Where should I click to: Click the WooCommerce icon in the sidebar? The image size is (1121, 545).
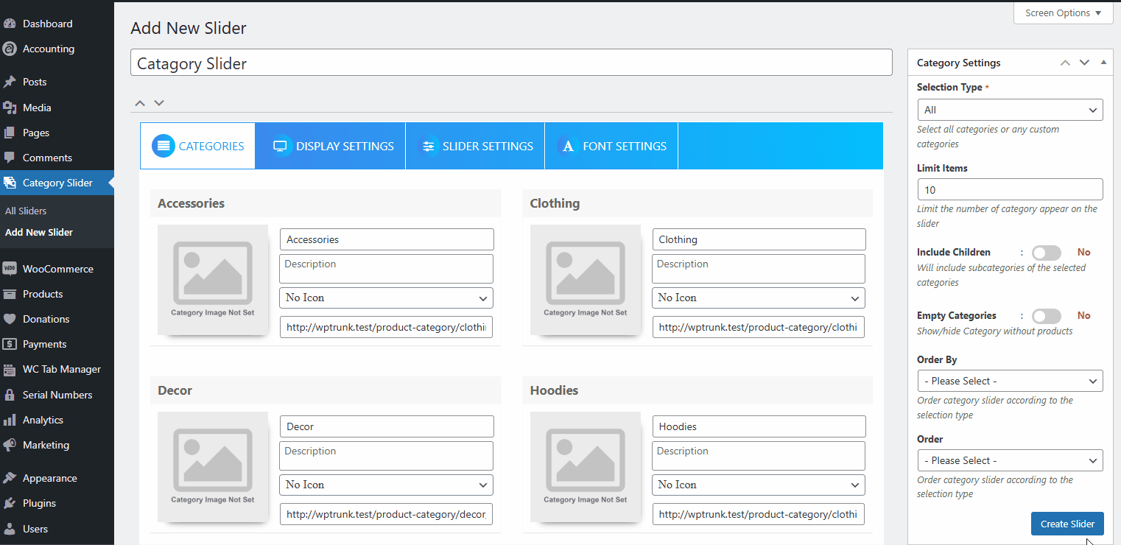[10, 269]
